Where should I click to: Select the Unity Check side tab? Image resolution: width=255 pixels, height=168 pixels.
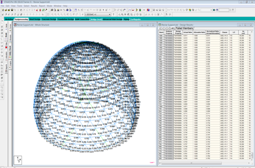point(10,53)
